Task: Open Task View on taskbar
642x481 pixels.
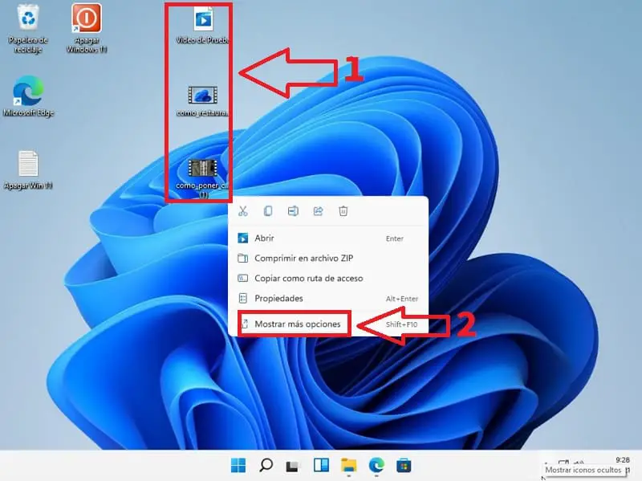Action: click(293, 466)
